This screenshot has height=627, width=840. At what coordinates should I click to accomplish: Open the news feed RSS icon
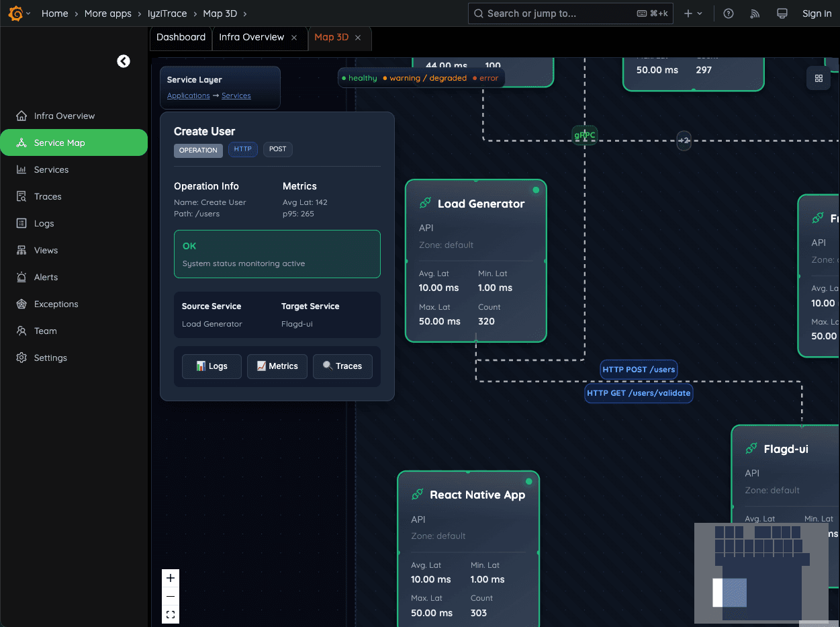click(x=755, y=13)
